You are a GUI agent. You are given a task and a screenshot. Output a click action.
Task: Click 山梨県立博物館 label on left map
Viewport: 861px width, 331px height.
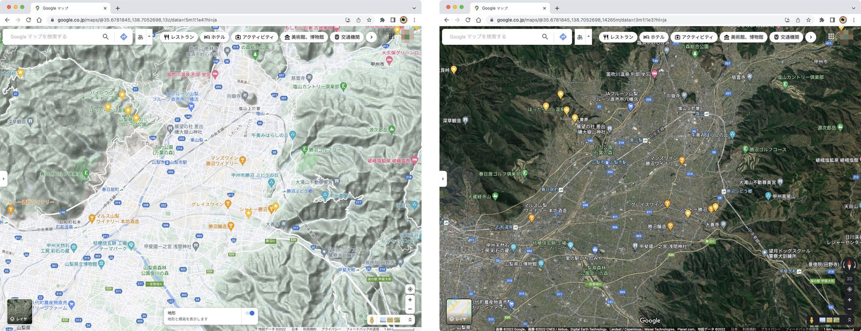click(81, 264)
